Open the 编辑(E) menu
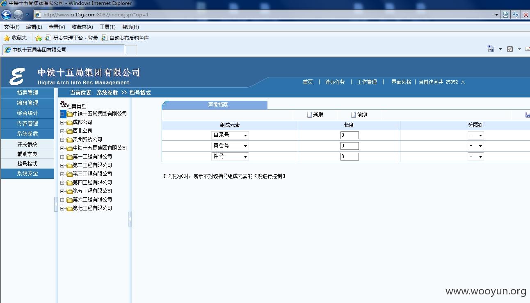 point(34,27)
